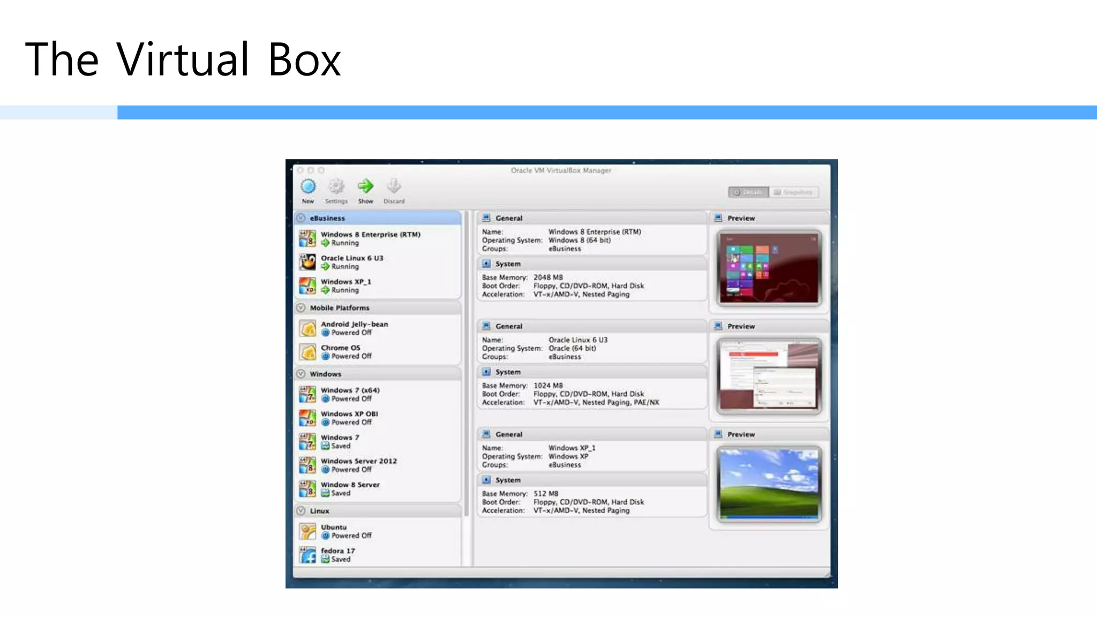
Task: Click 'Oracle (64 bit)' operating system value
Action: coord(572,348)
